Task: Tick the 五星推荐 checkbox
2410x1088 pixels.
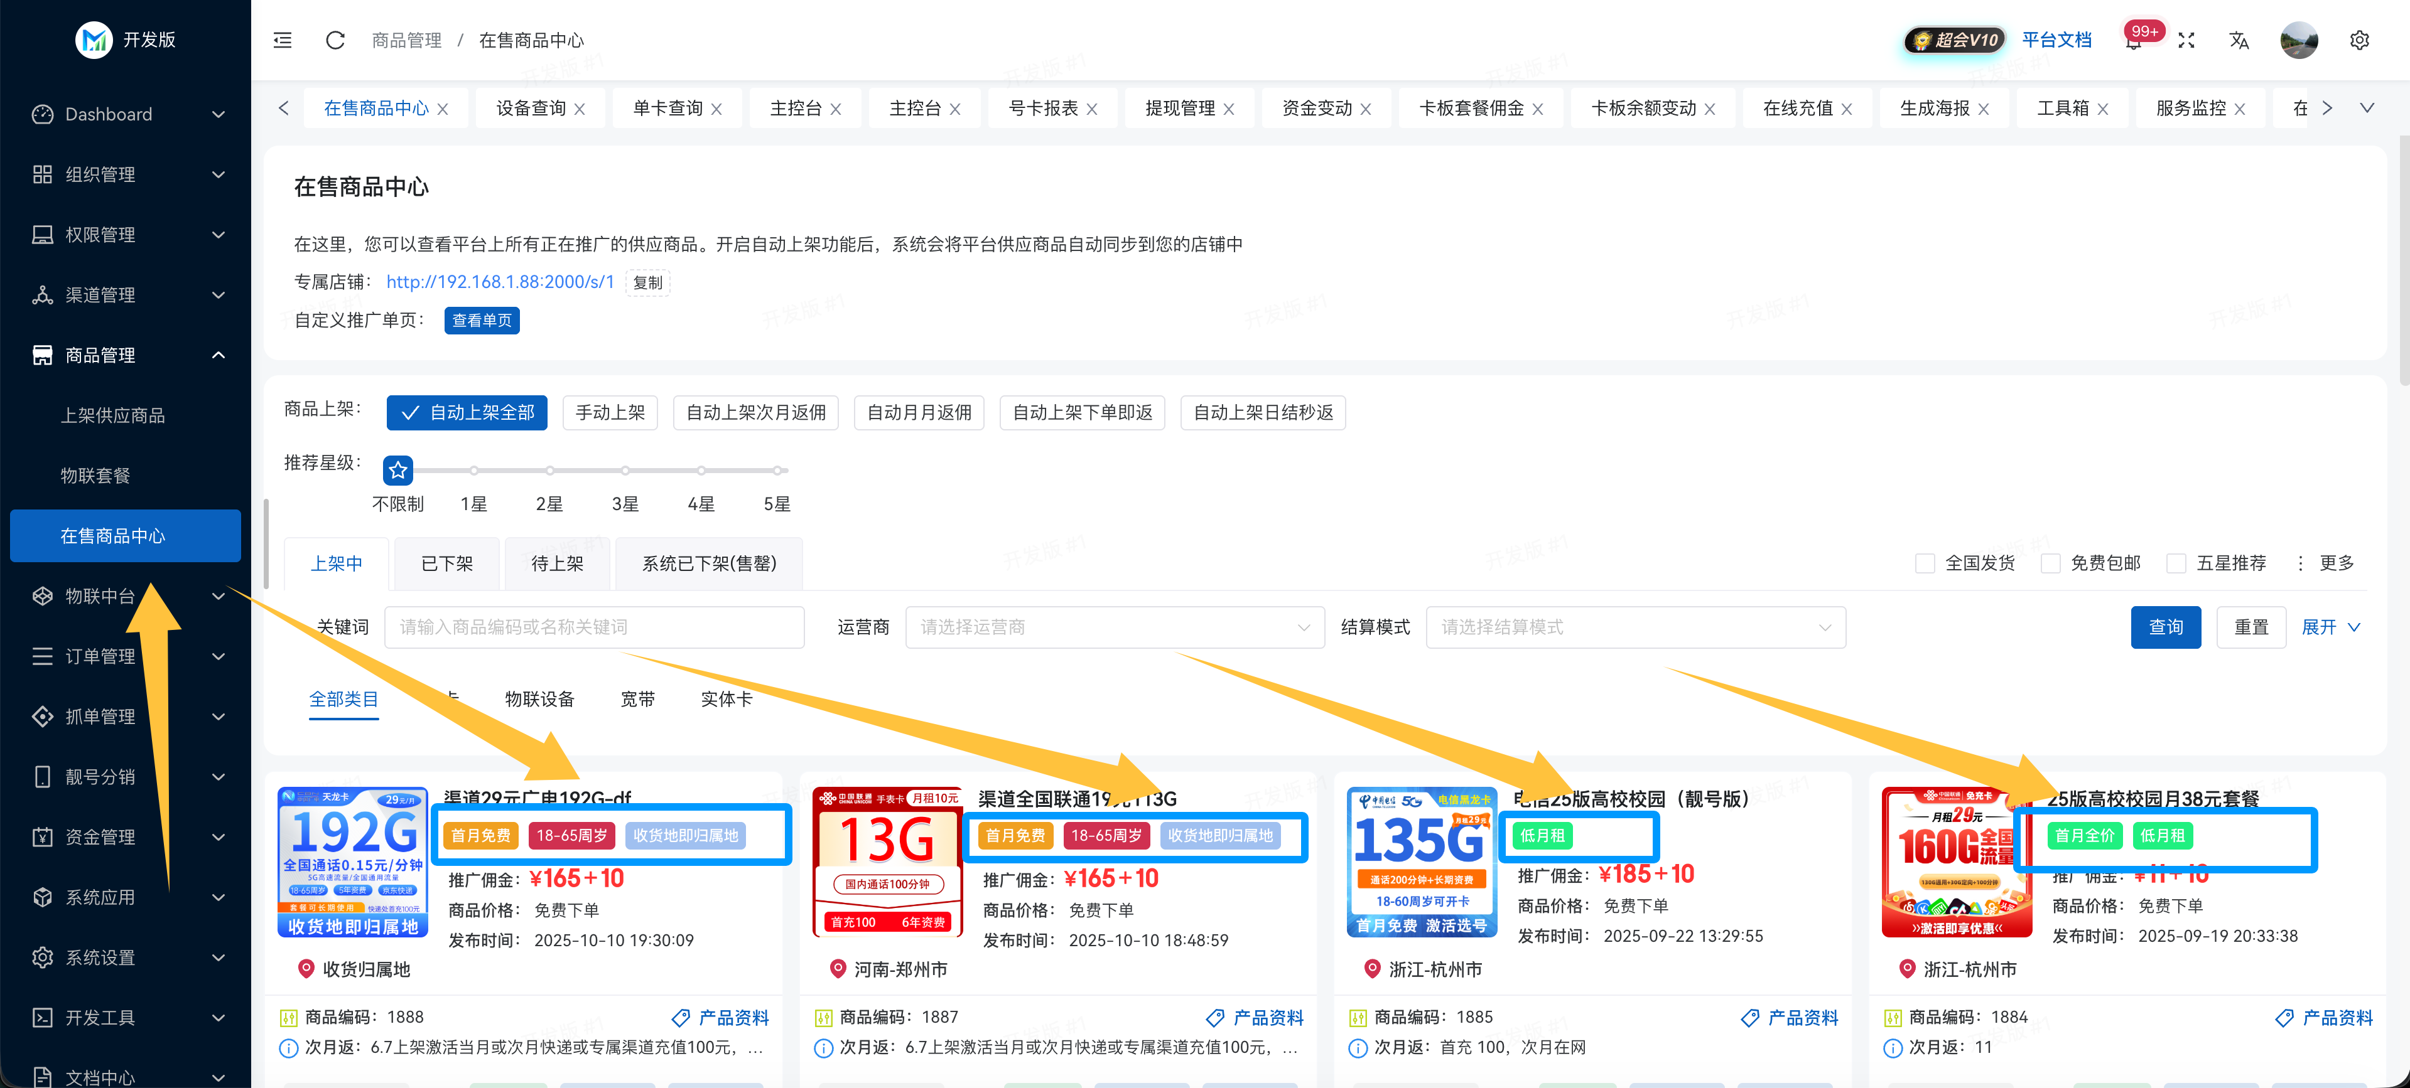Action: coord(2176,563)
